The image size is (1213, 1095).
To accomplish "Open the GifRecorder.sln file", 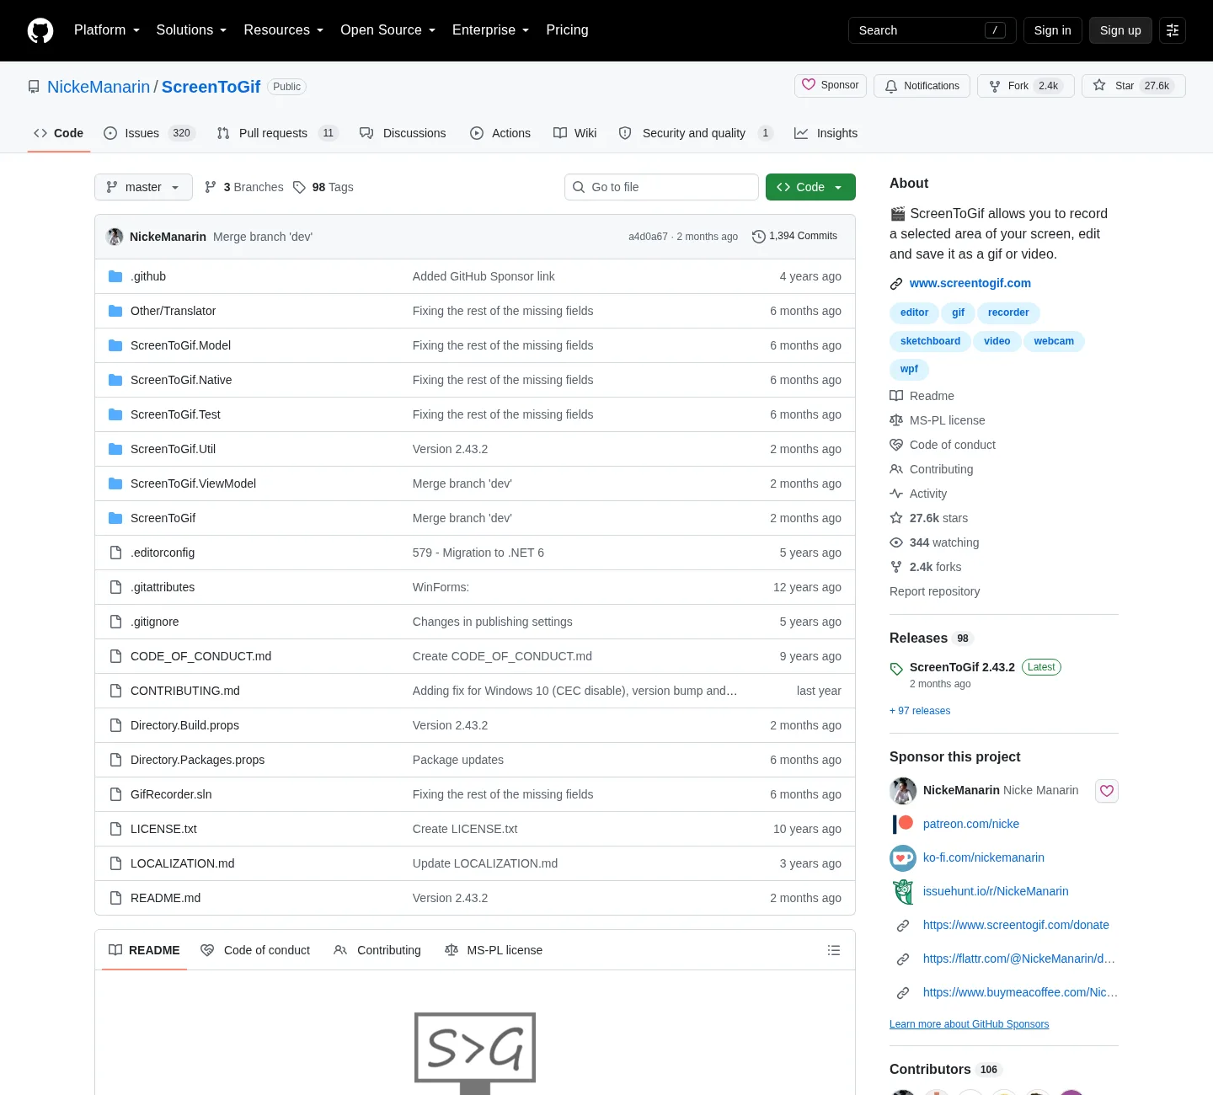I will (171, 794).
